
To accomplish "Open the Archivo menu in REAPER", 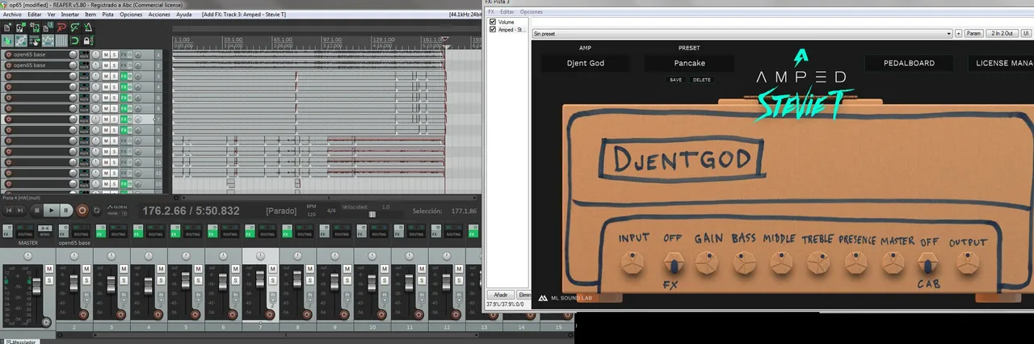I will coord(11,15).
